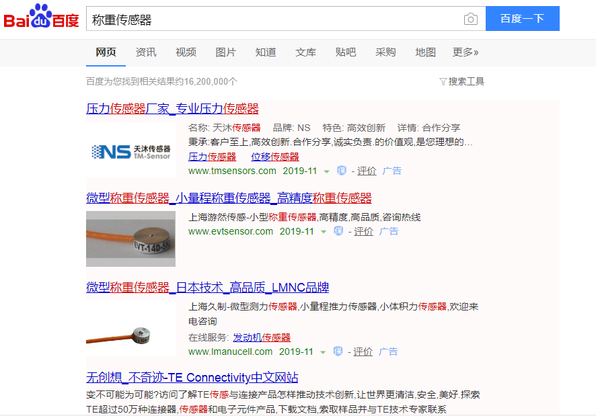Open TE Connectivity中文网站 result

(x=192, y=377)
